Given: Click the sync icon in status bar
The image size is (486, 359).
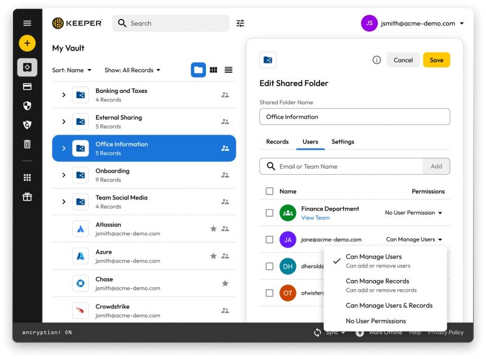Looking at the screenshot, I should tap(317, 332).
